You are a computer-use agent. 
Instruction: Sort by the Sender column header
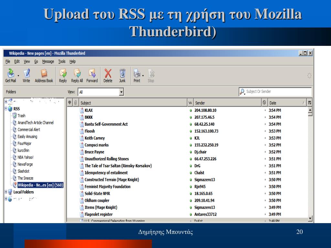[x=228, y=103]
